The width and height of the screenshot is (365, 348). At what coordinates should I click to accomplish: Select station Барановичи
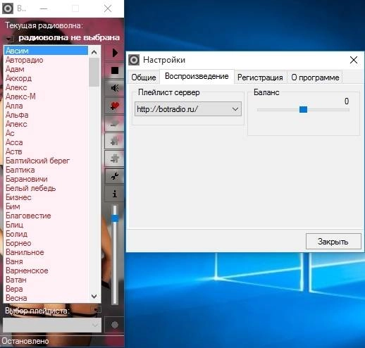click(46, 179)
